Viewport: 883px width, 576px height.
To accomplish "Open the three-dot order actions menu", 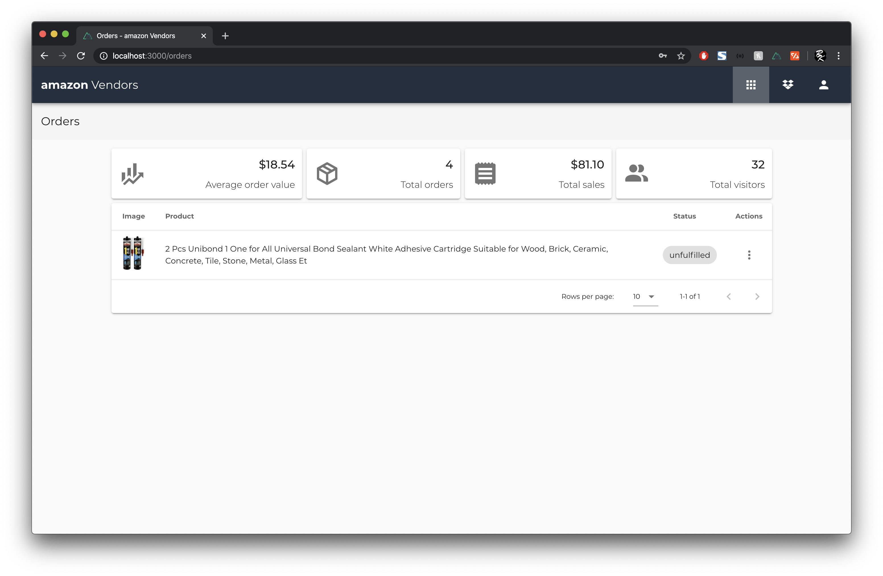I will (x=749, y=255).
